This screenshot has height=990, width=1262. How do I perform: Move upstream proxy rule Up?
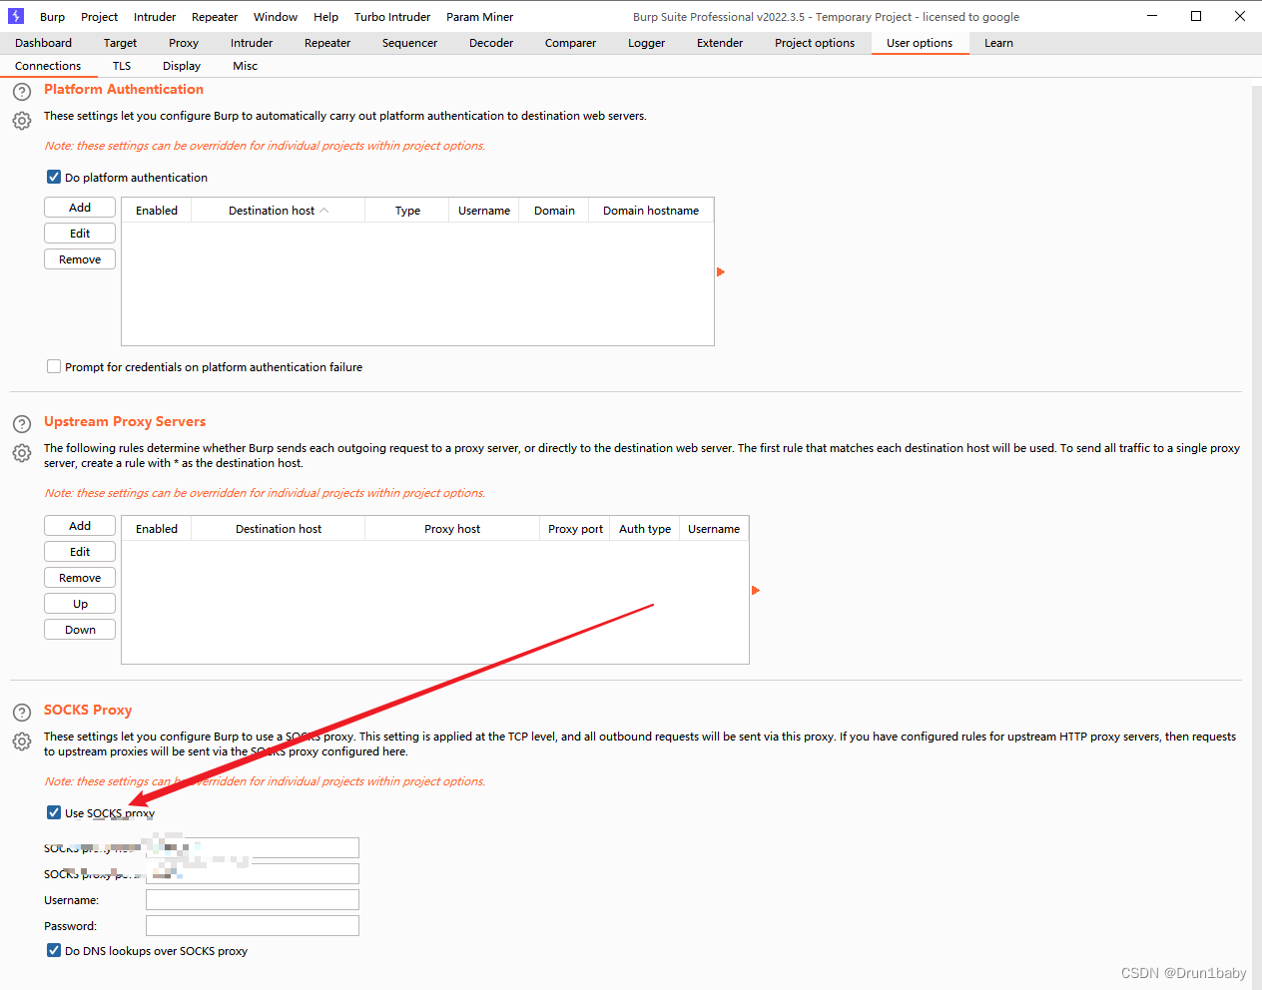[80, 604]
